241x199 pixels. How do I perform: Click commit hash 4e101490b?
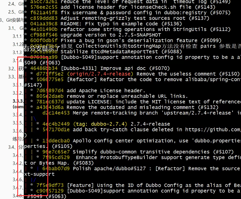click(x=44, y=29)
